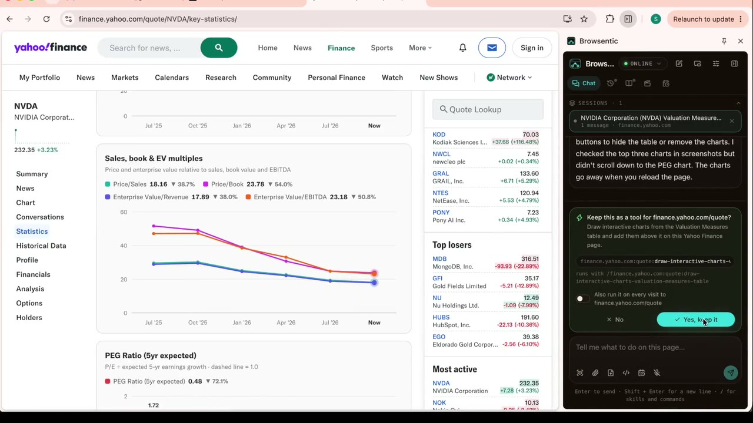Pin the Browsentic side panel
The width and height of the screenshot is (753, 423).
click(724, 41)
